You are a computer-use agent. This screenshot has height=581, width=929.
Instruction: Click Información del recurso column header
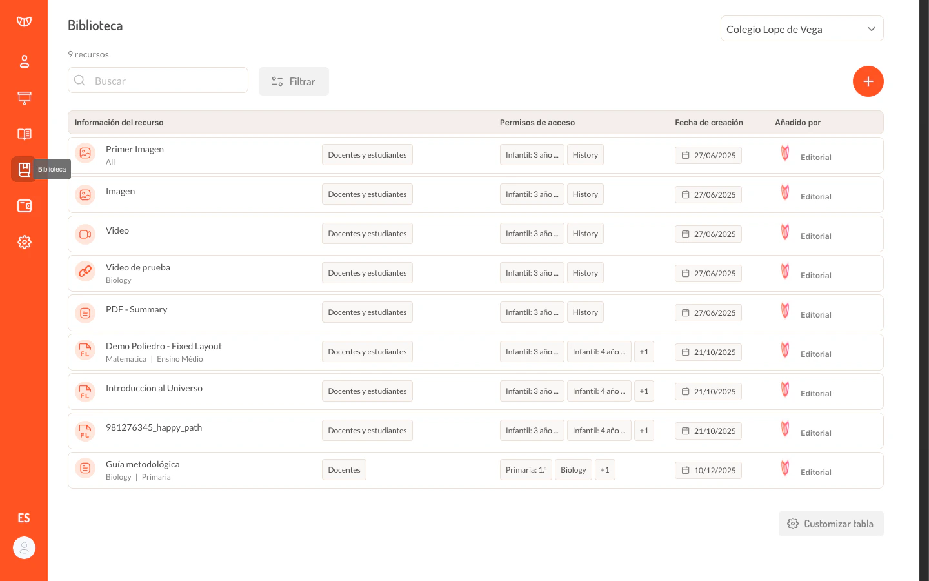tap(119, 123)
